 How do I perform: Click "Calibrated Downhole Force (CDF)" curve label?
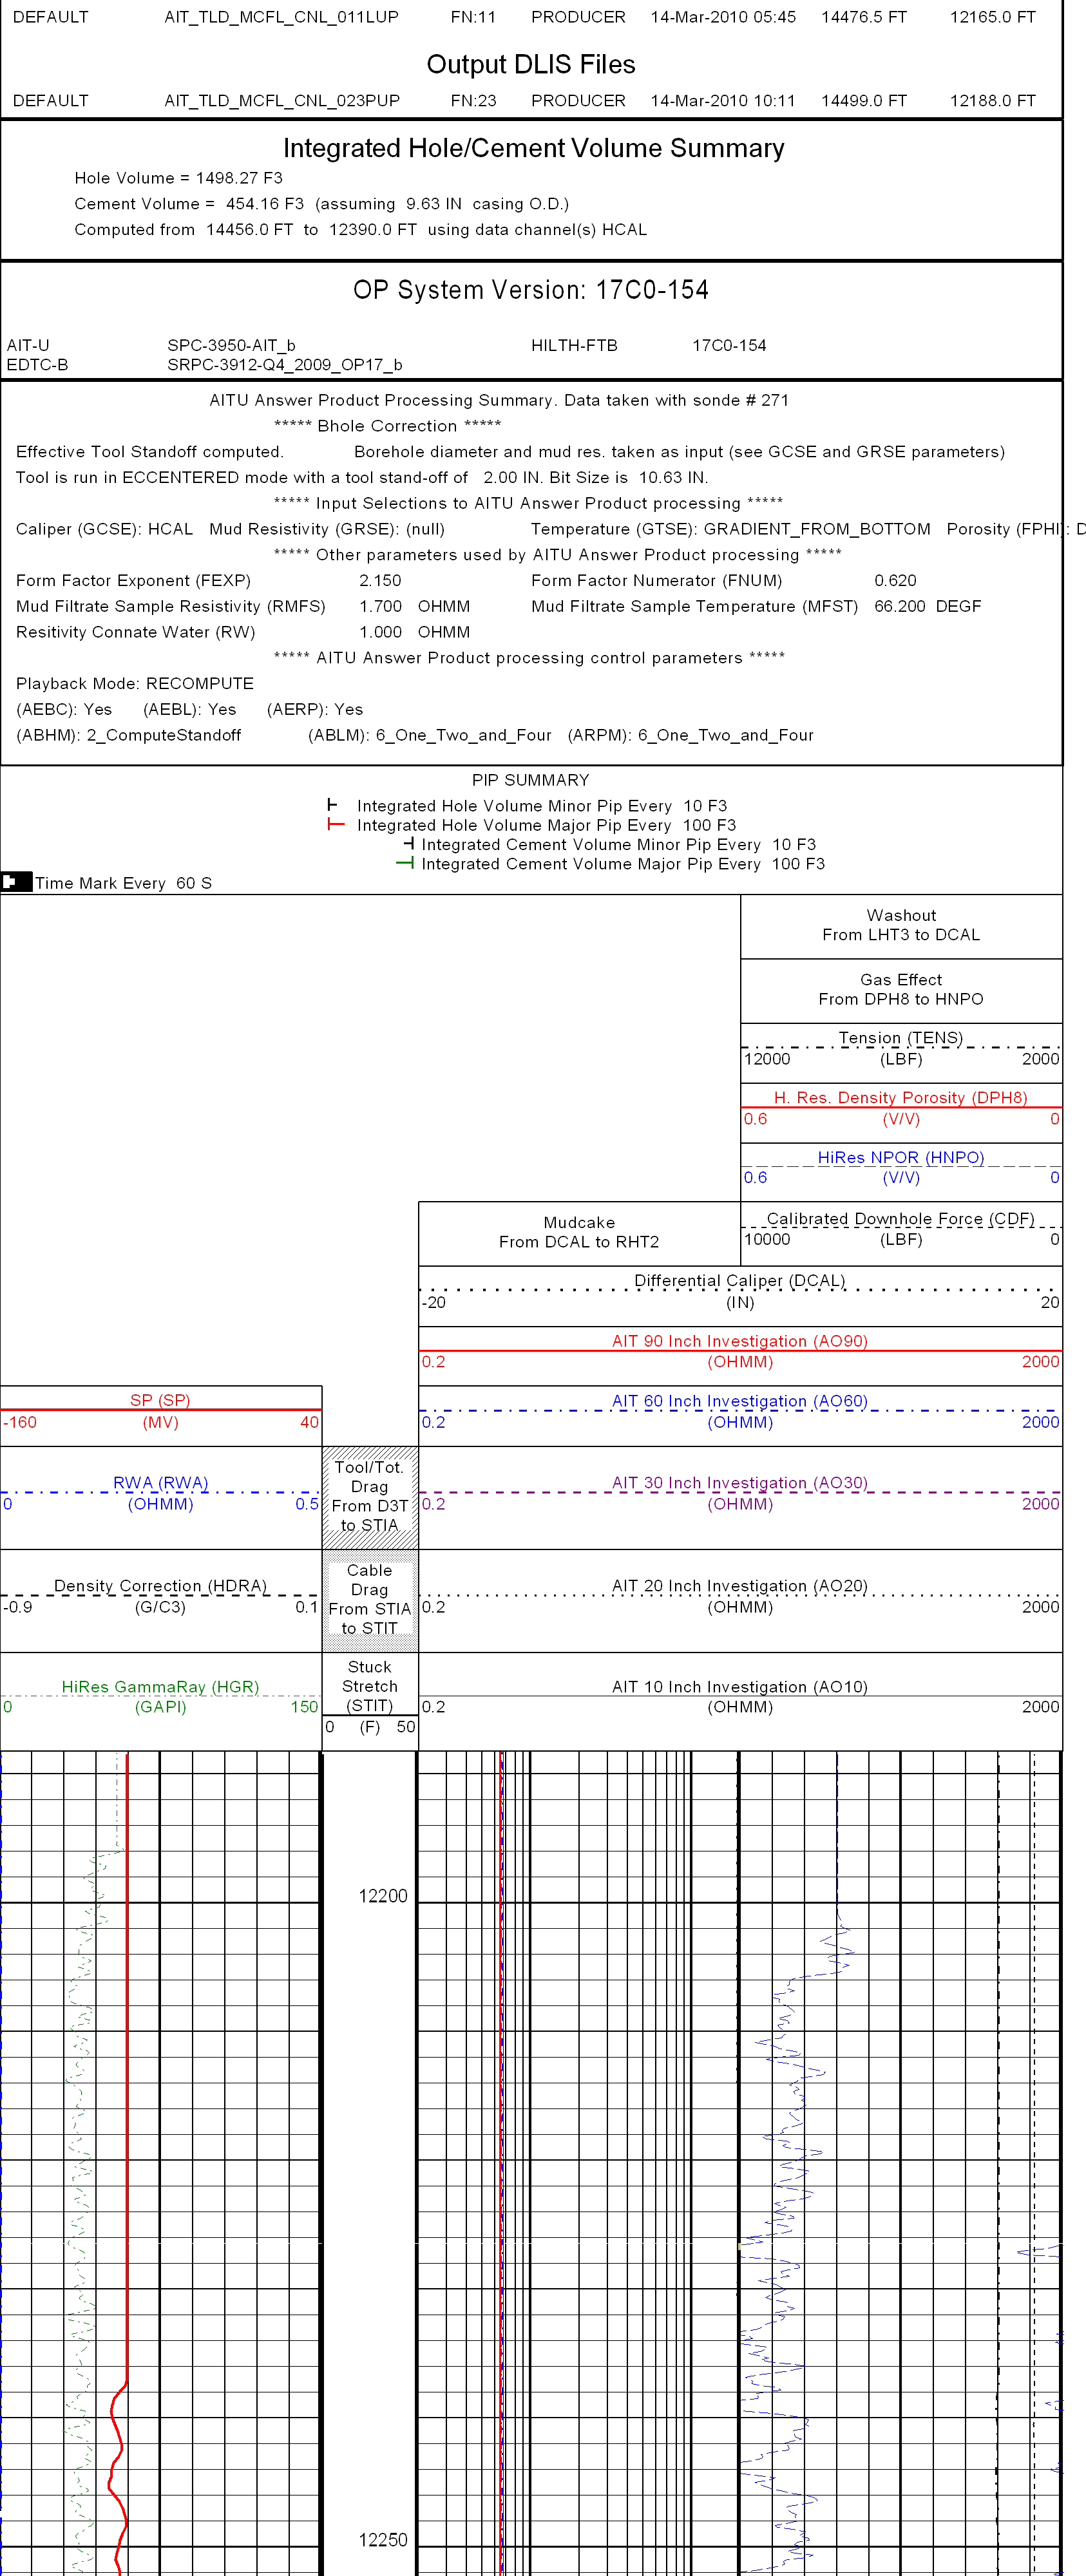click(x=901, y=1218)
